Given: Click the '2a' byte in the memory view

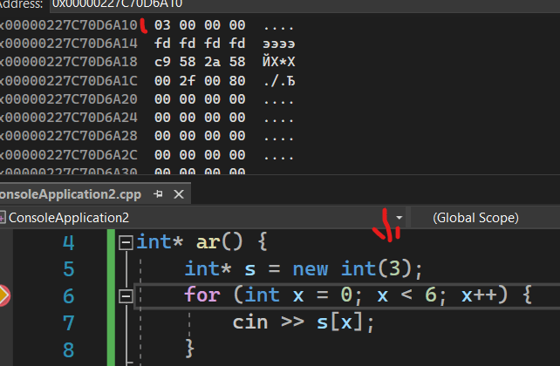Looking at the screenshot, I should (x=212, y=62).
